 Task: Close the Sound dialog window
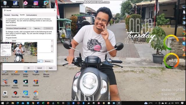pyautogui.click(x=55, y=10)
